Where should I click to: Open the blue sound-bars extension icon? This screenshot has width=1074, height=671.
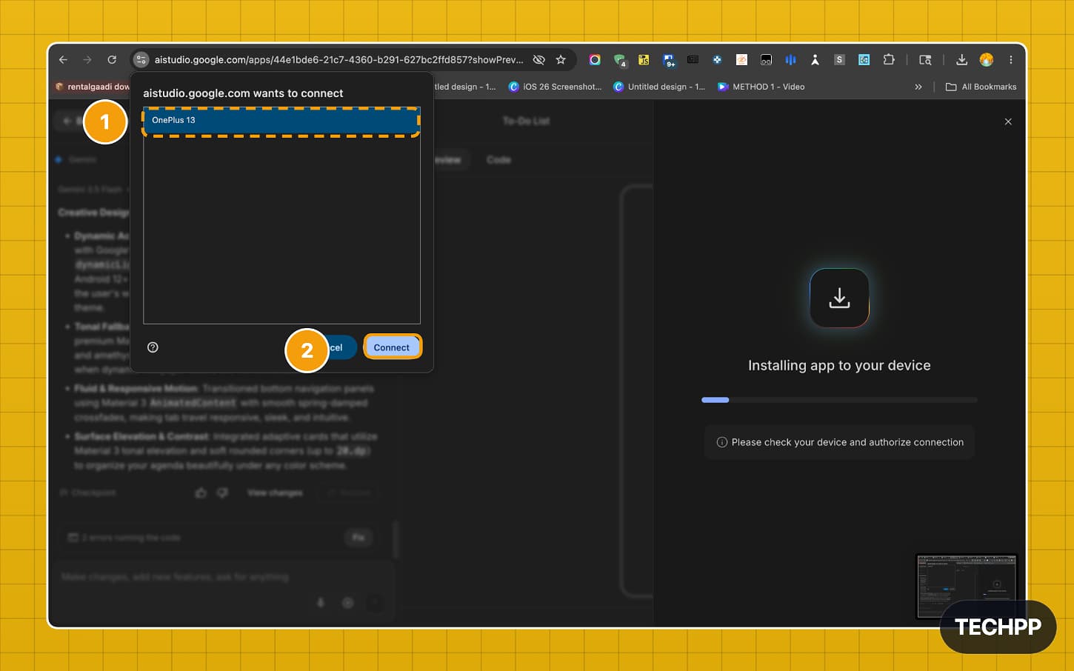point(790,60)
